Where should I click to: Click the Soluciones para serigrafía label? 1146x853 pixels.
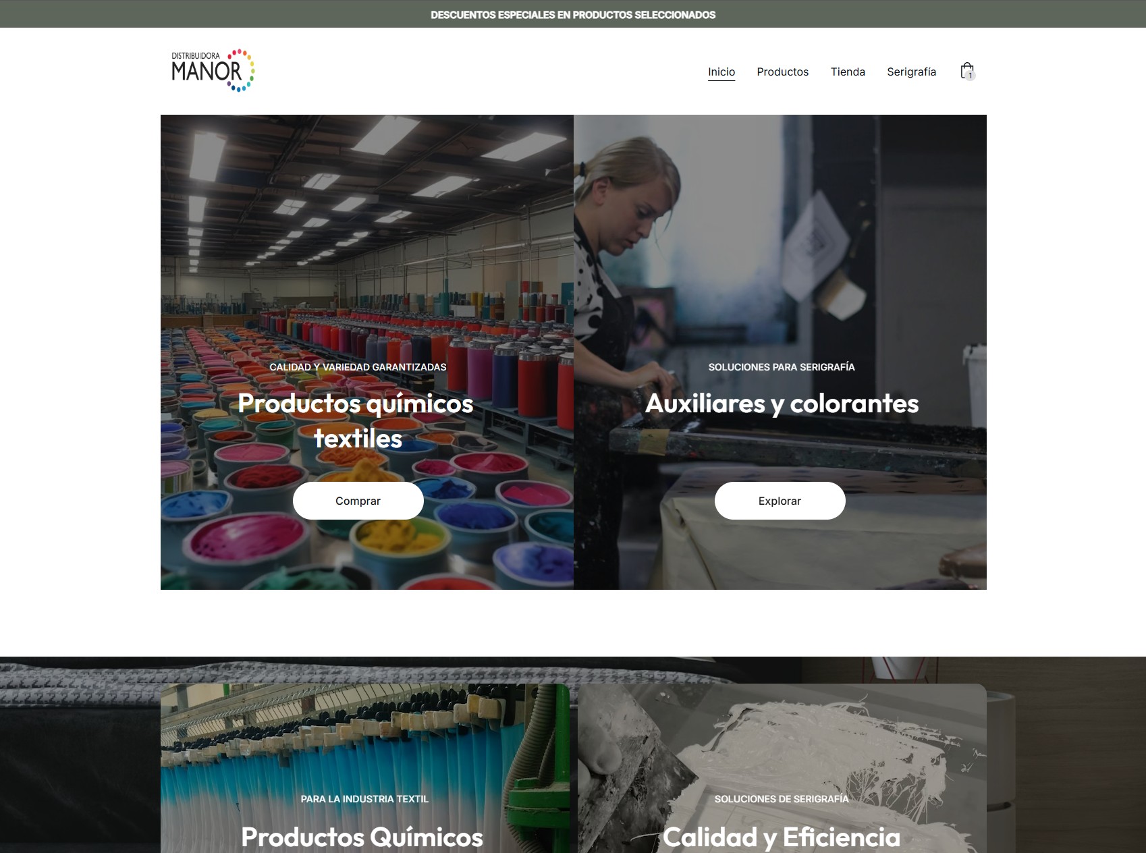(782, 367)
